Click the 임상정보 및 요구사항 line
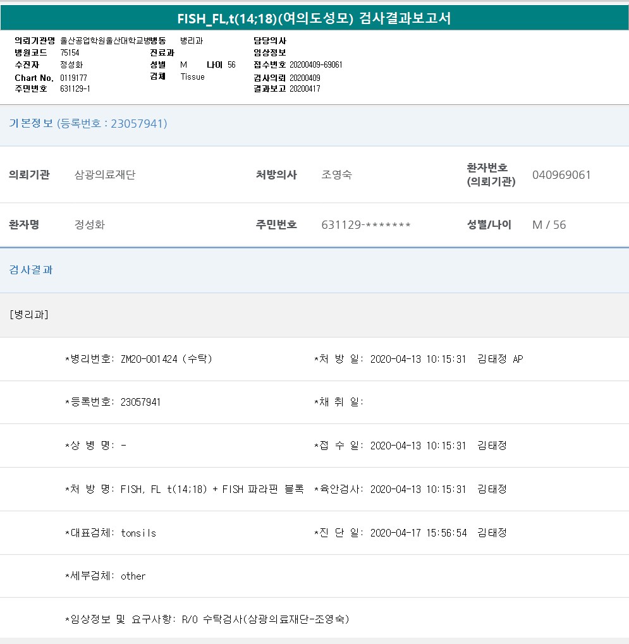The image size is (629, 644). click(x=207, y=619)
